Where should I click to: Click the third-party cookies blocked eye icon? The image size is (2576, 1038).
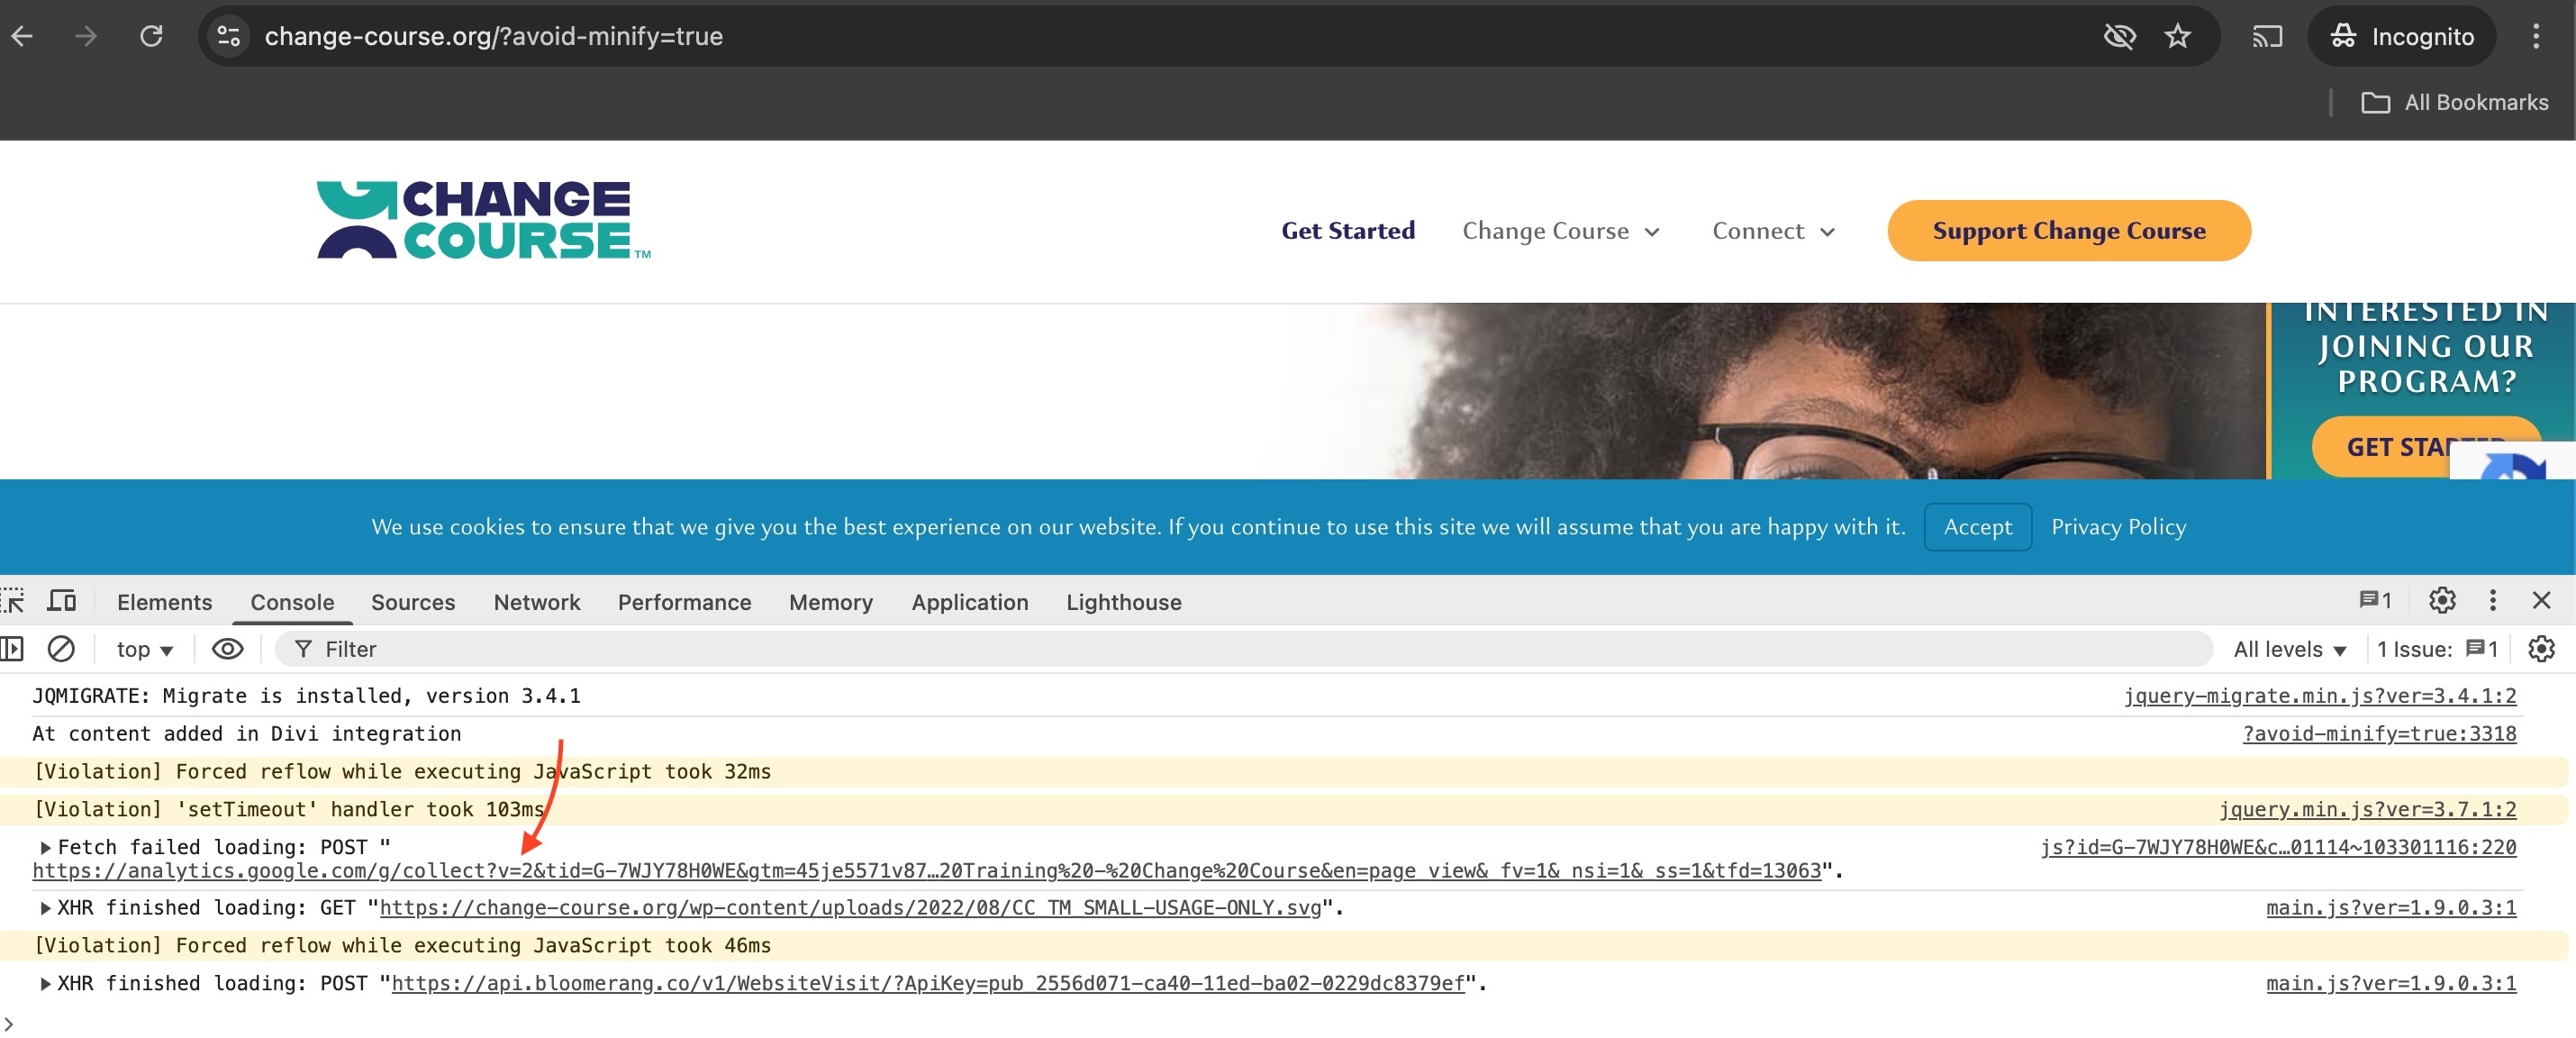[x=2119, y=37]
